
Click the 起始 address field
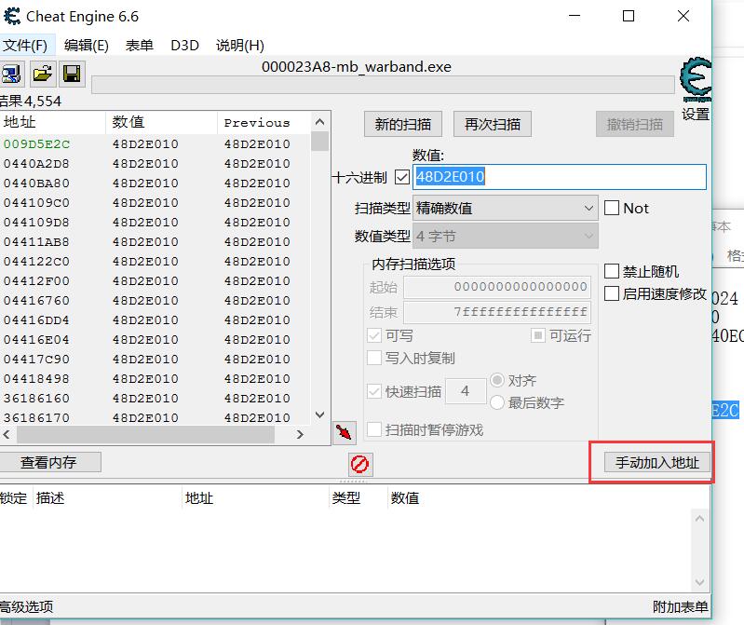(497, 287)
